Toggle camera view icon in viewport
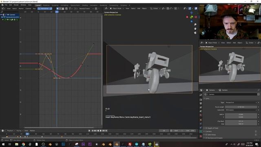Viewport: 261px width, 147px height. point(195,33)
